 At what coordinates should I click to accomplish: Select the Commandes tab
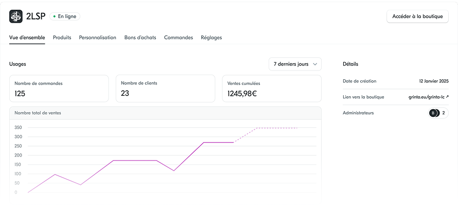(x=178, y=38)
